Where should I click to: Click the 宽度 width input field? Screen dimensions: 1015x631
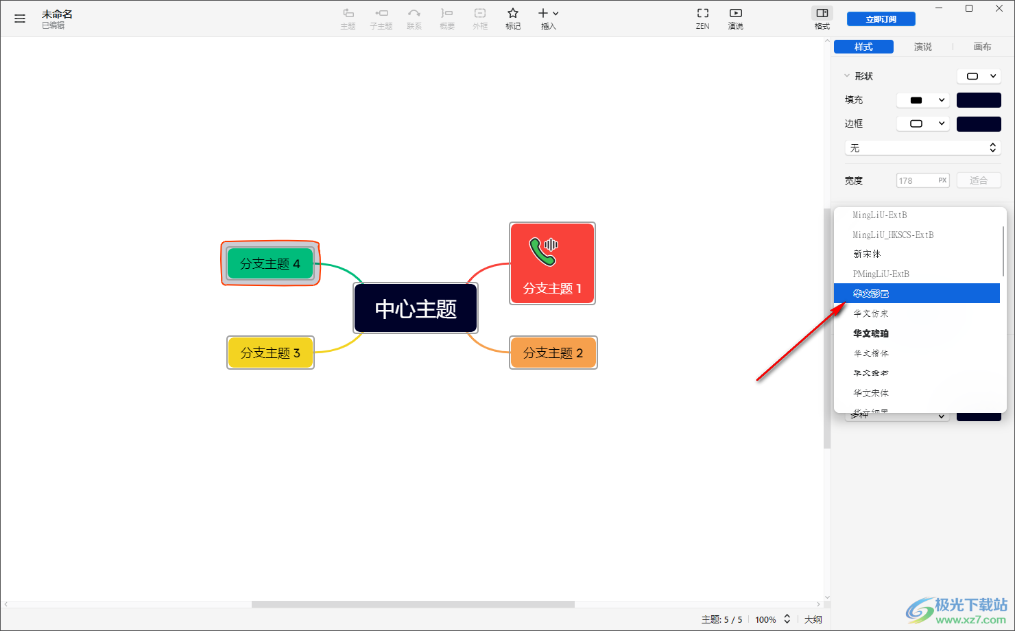[922, 180]
